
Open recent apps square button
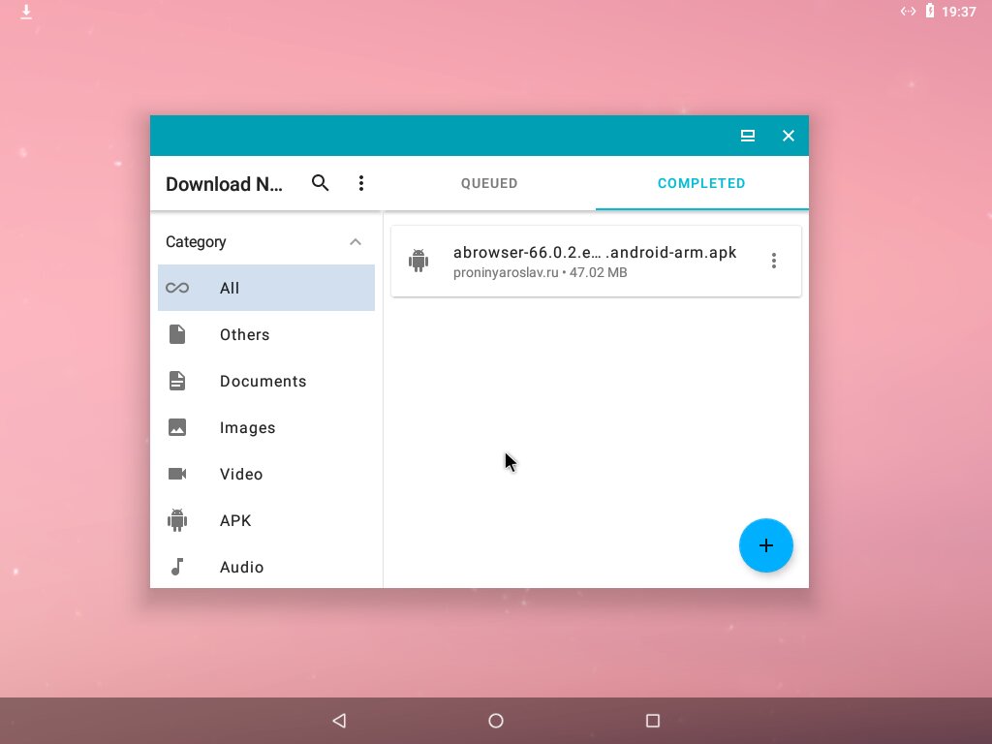[x=653, y=721]
